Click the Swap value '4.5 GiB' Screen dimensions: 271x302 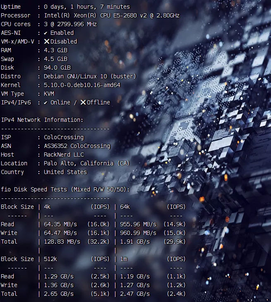(55, 59)
